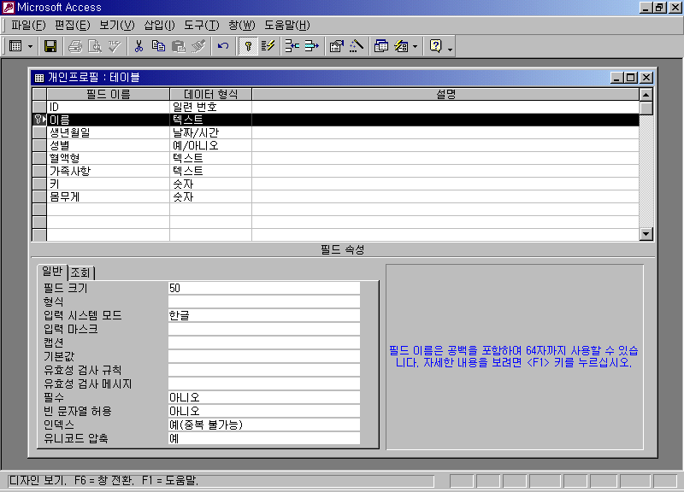
Task: Click the Office Assistant help icon
Action: [435, 46]
